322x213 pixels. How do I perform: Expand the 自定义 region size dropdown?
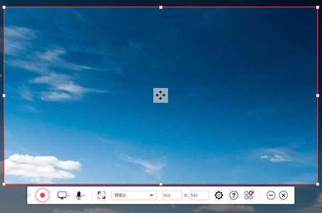point(134,195)
